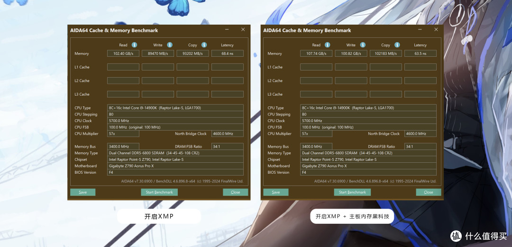Start Benchmark in right AIDA64 window
This screenshot has height=247, width=512.
click(x=352, y=192)
